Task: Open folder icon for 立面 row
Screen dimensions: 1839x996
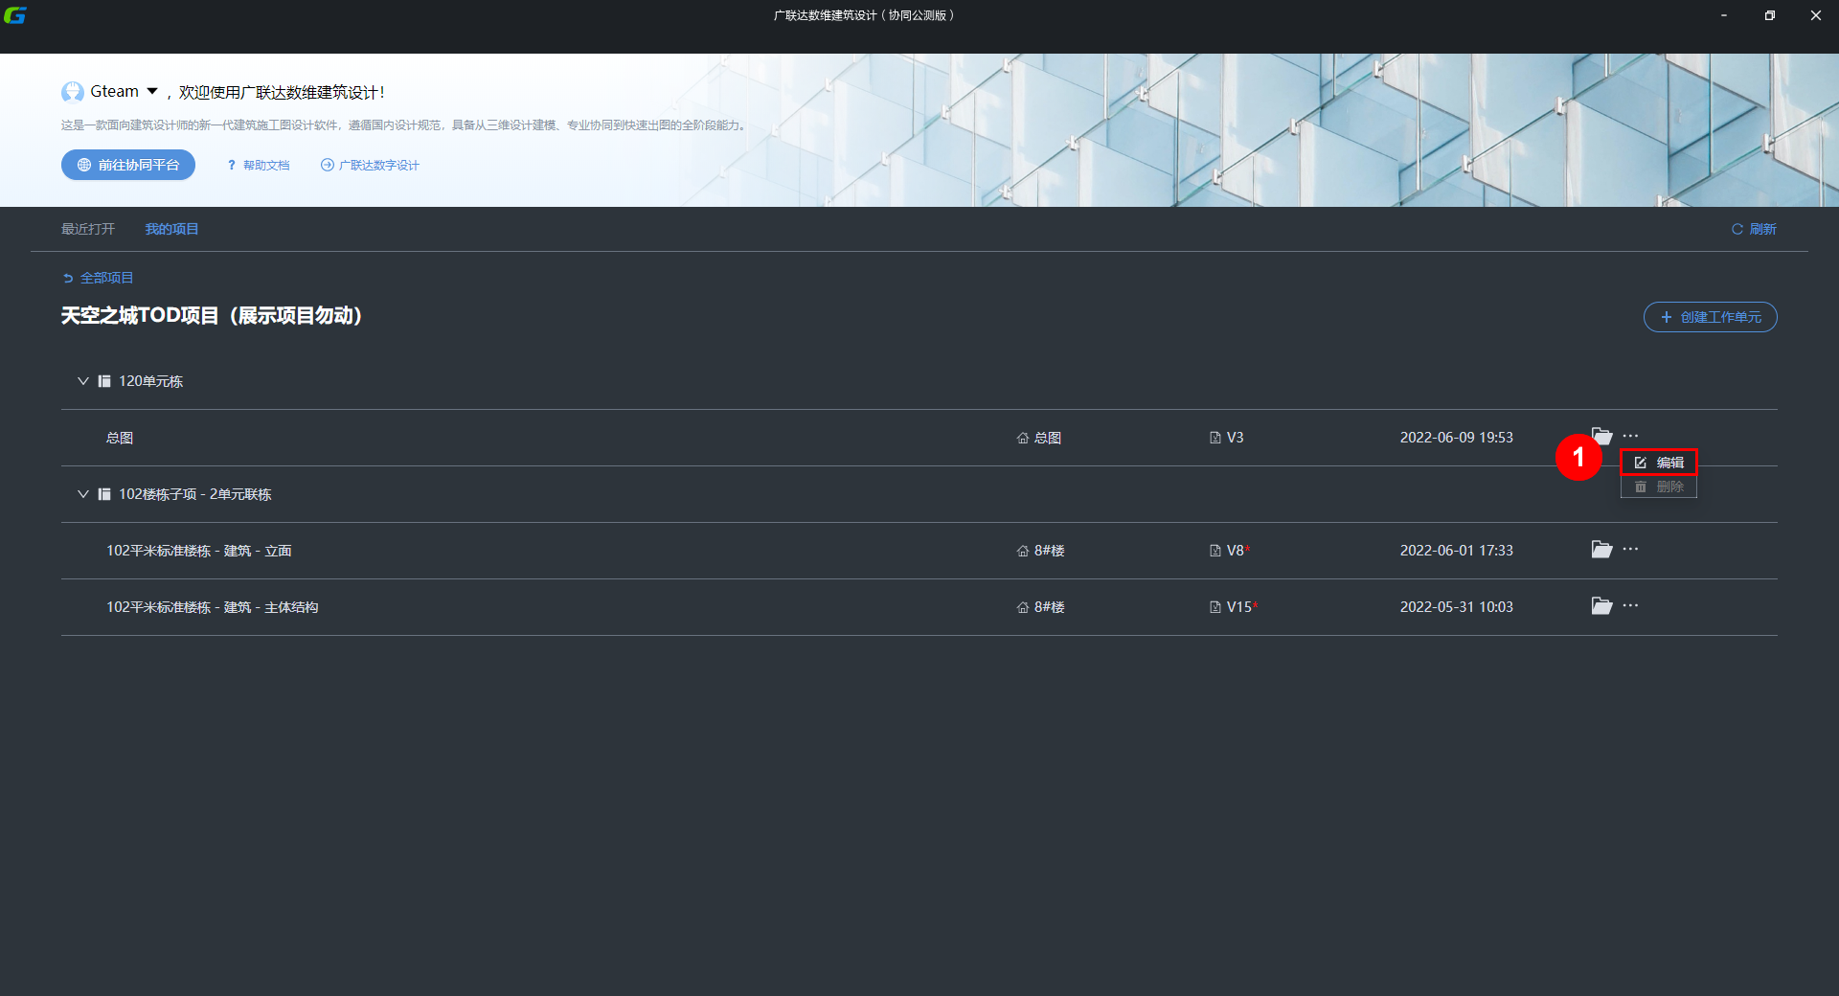Action: (1601, 549)
